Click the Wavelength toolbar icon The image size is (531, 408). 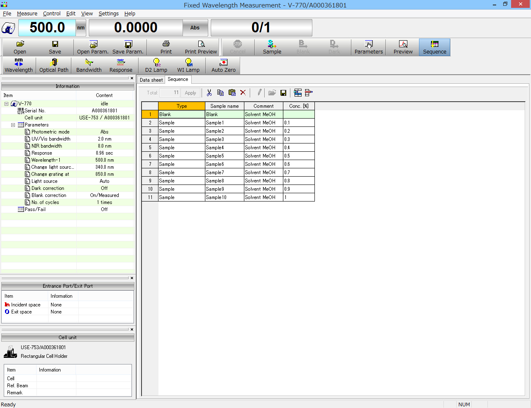19,65
